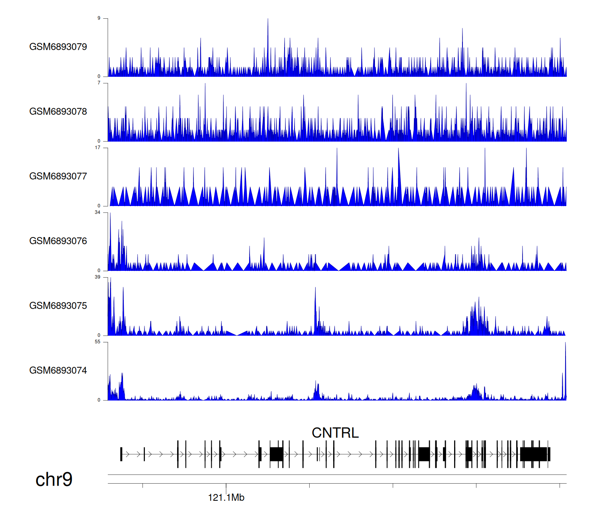Click the y-axis maximum 34 label

(x=98, y=212)
